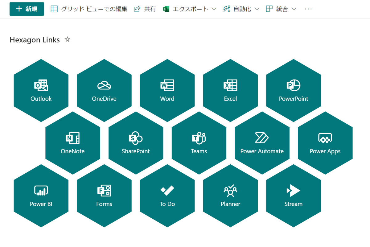
Task: Expand the 自動化 (Automate) dropdown
Action: click(241, 9)
